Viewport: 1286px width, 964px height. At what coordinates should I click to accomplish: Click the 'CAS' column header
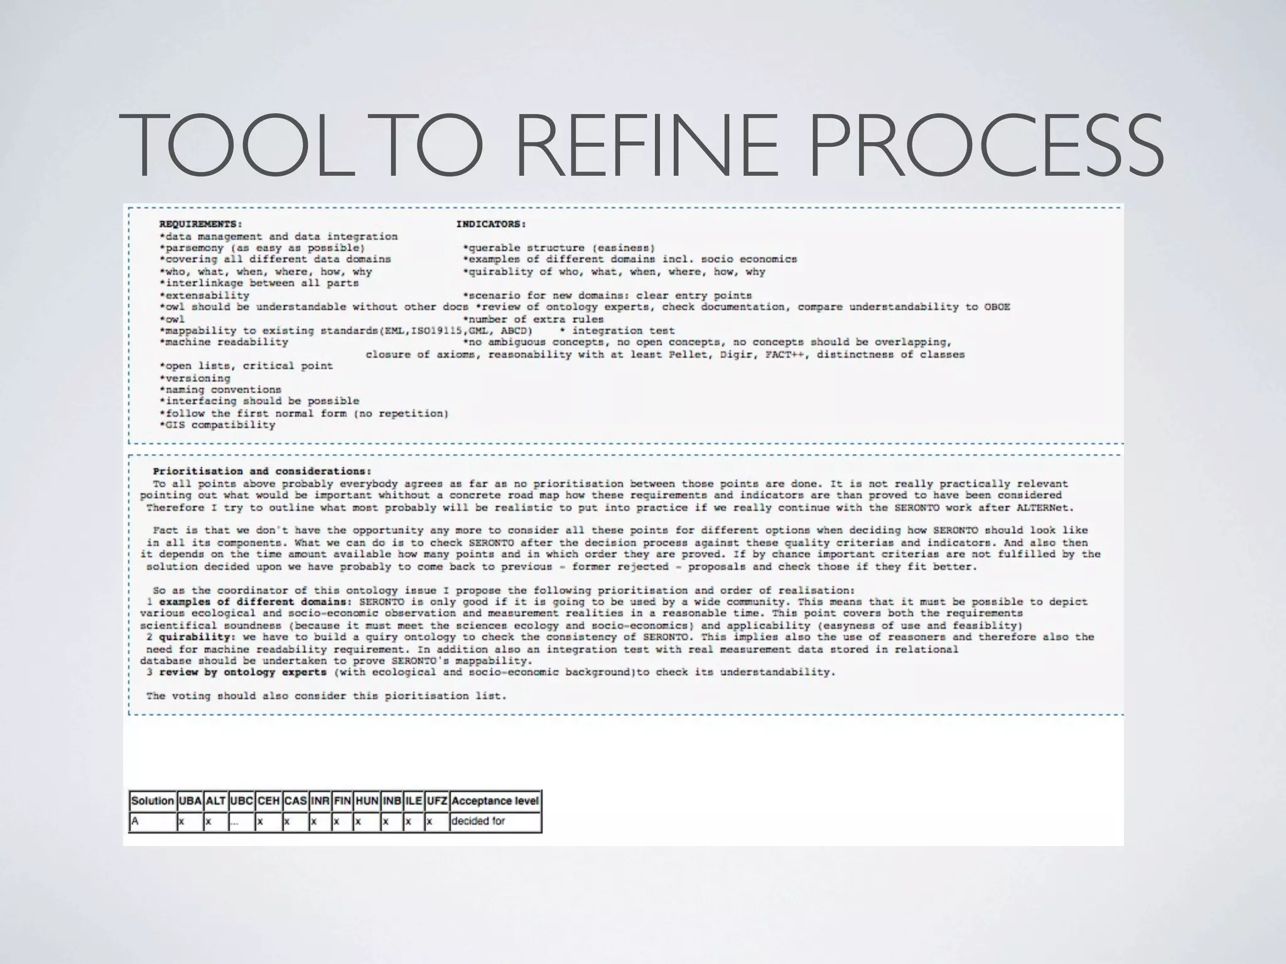(x=295, y=801)
